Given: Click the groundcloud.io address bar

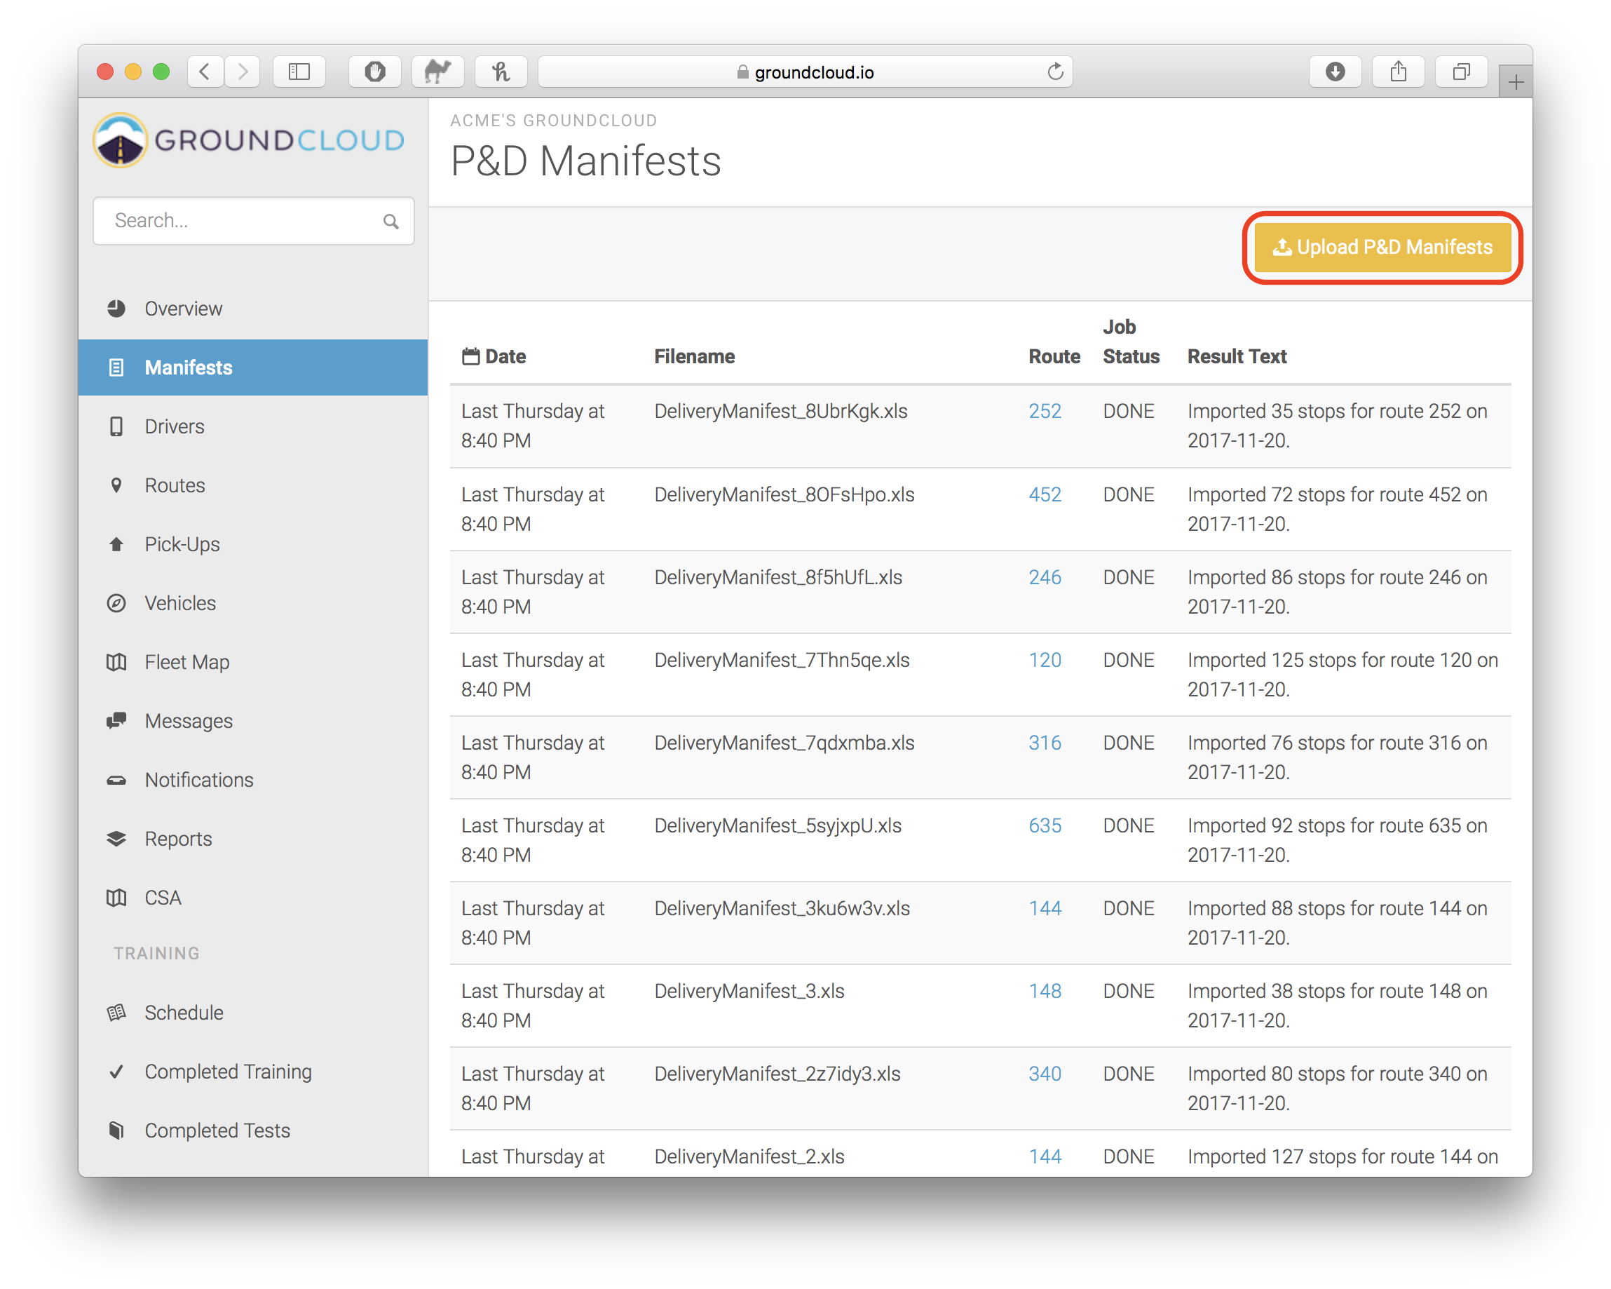Looking at the screenshot, I should pyautogui.click(x=805, y=72).
